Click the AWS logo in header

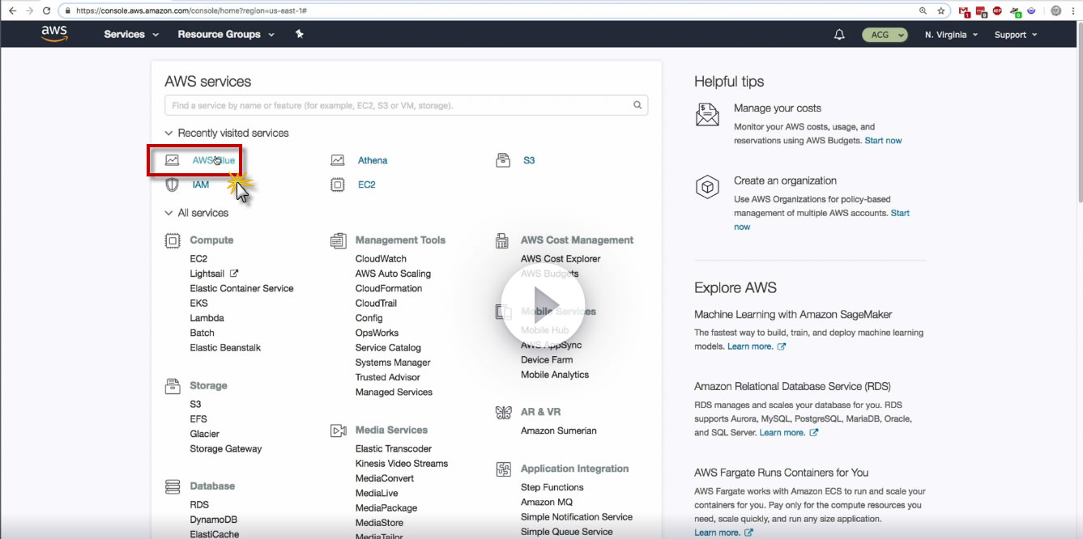(x=54, y=34)
